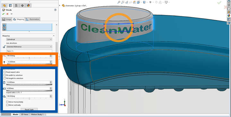Open View Settings monitor dropdown arrow
The width and height of the screenshot is (231, 117).
coord(169,2)
